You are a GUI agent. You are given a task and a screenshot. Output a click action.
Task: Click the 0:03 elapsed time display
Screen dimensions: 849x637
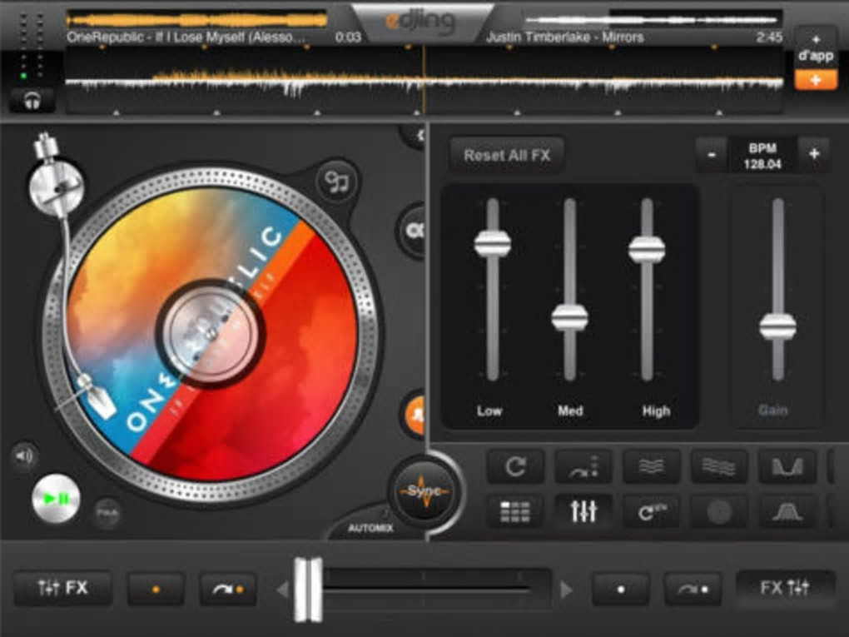point(348,37)
